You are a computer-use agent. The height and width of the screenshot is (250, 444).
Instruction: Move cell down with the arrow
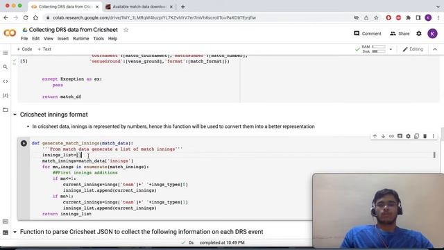pos(383,136)
